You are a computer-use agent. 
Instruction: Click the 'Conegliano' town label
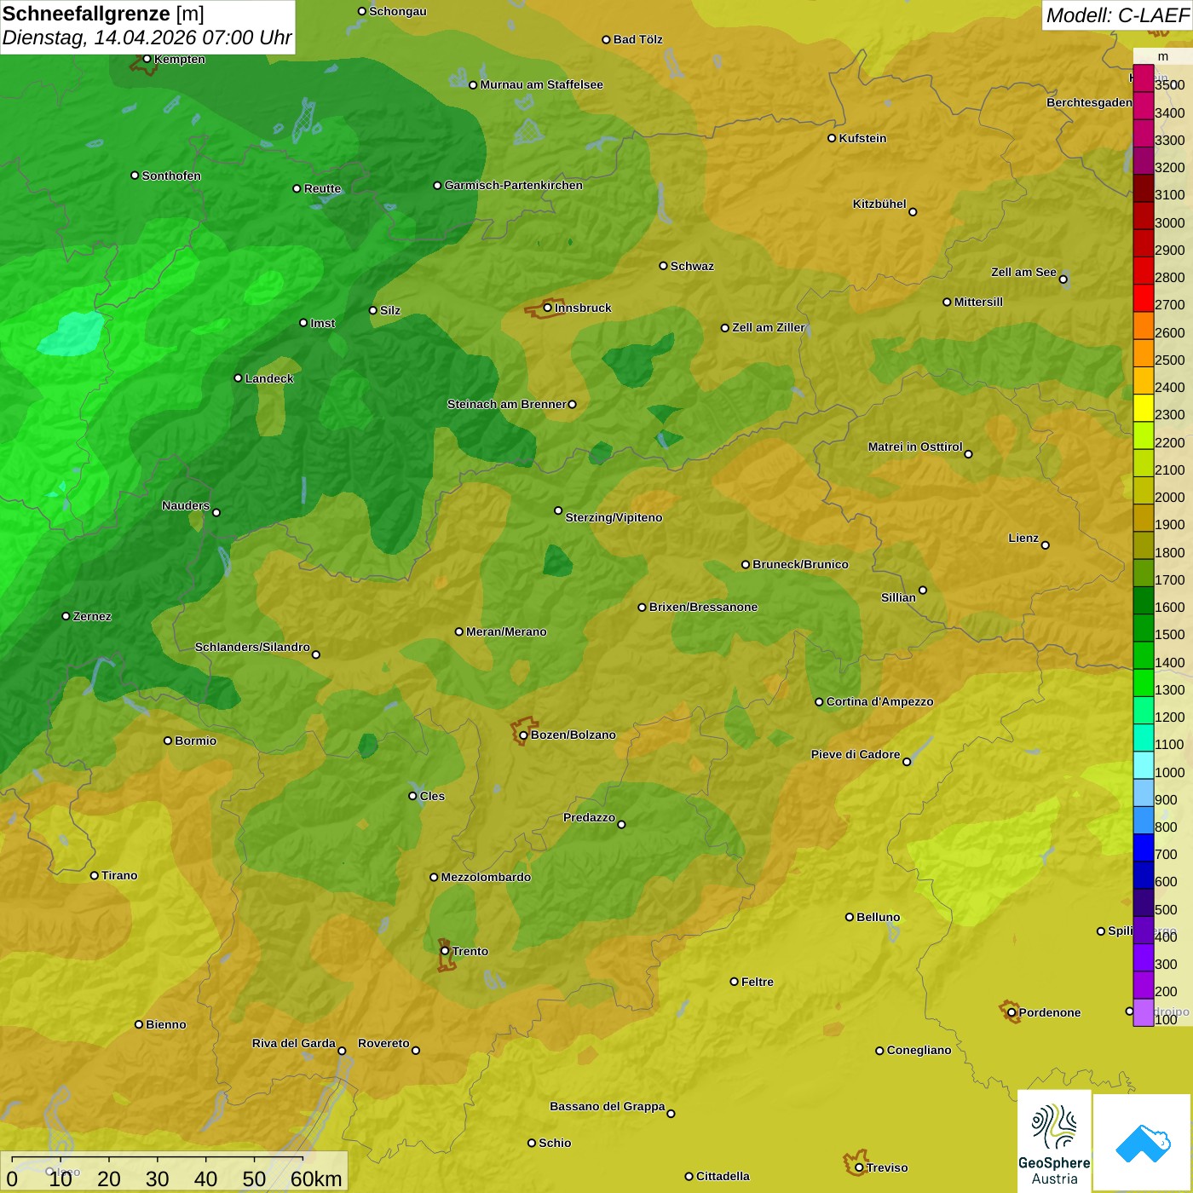[x=919, y=1050]
